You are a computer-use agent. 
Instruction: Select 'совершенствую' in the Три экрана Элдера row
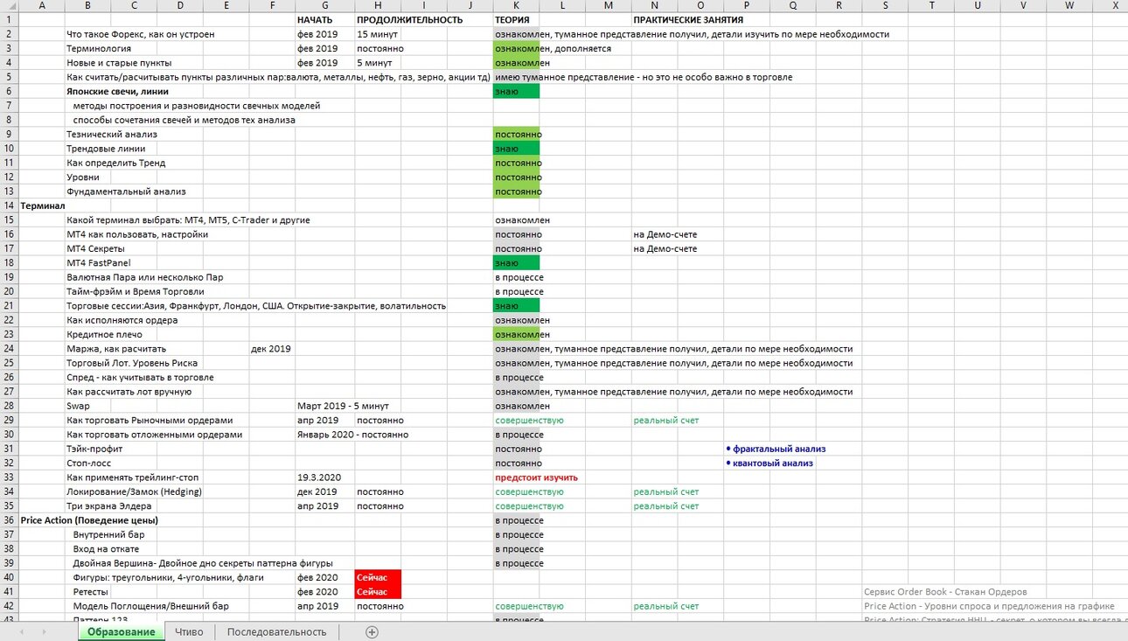pos(529,506)
